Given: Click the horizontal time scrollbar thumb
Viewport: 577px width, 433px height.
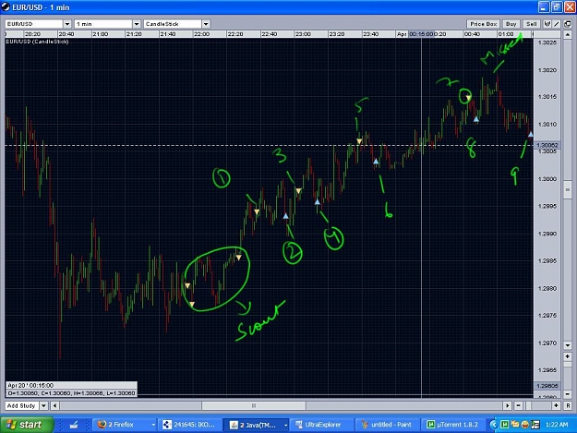Looking at the screenshot, I should pyautogui.click(x=254, y=405).
